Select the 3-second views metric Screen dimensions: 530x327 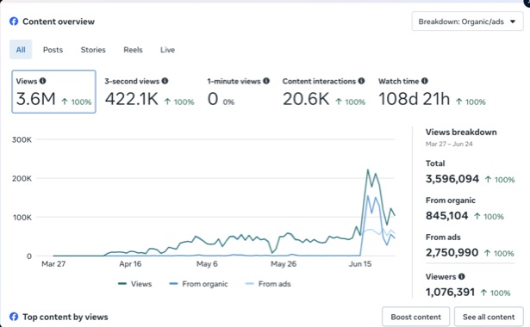click(149, 92)
